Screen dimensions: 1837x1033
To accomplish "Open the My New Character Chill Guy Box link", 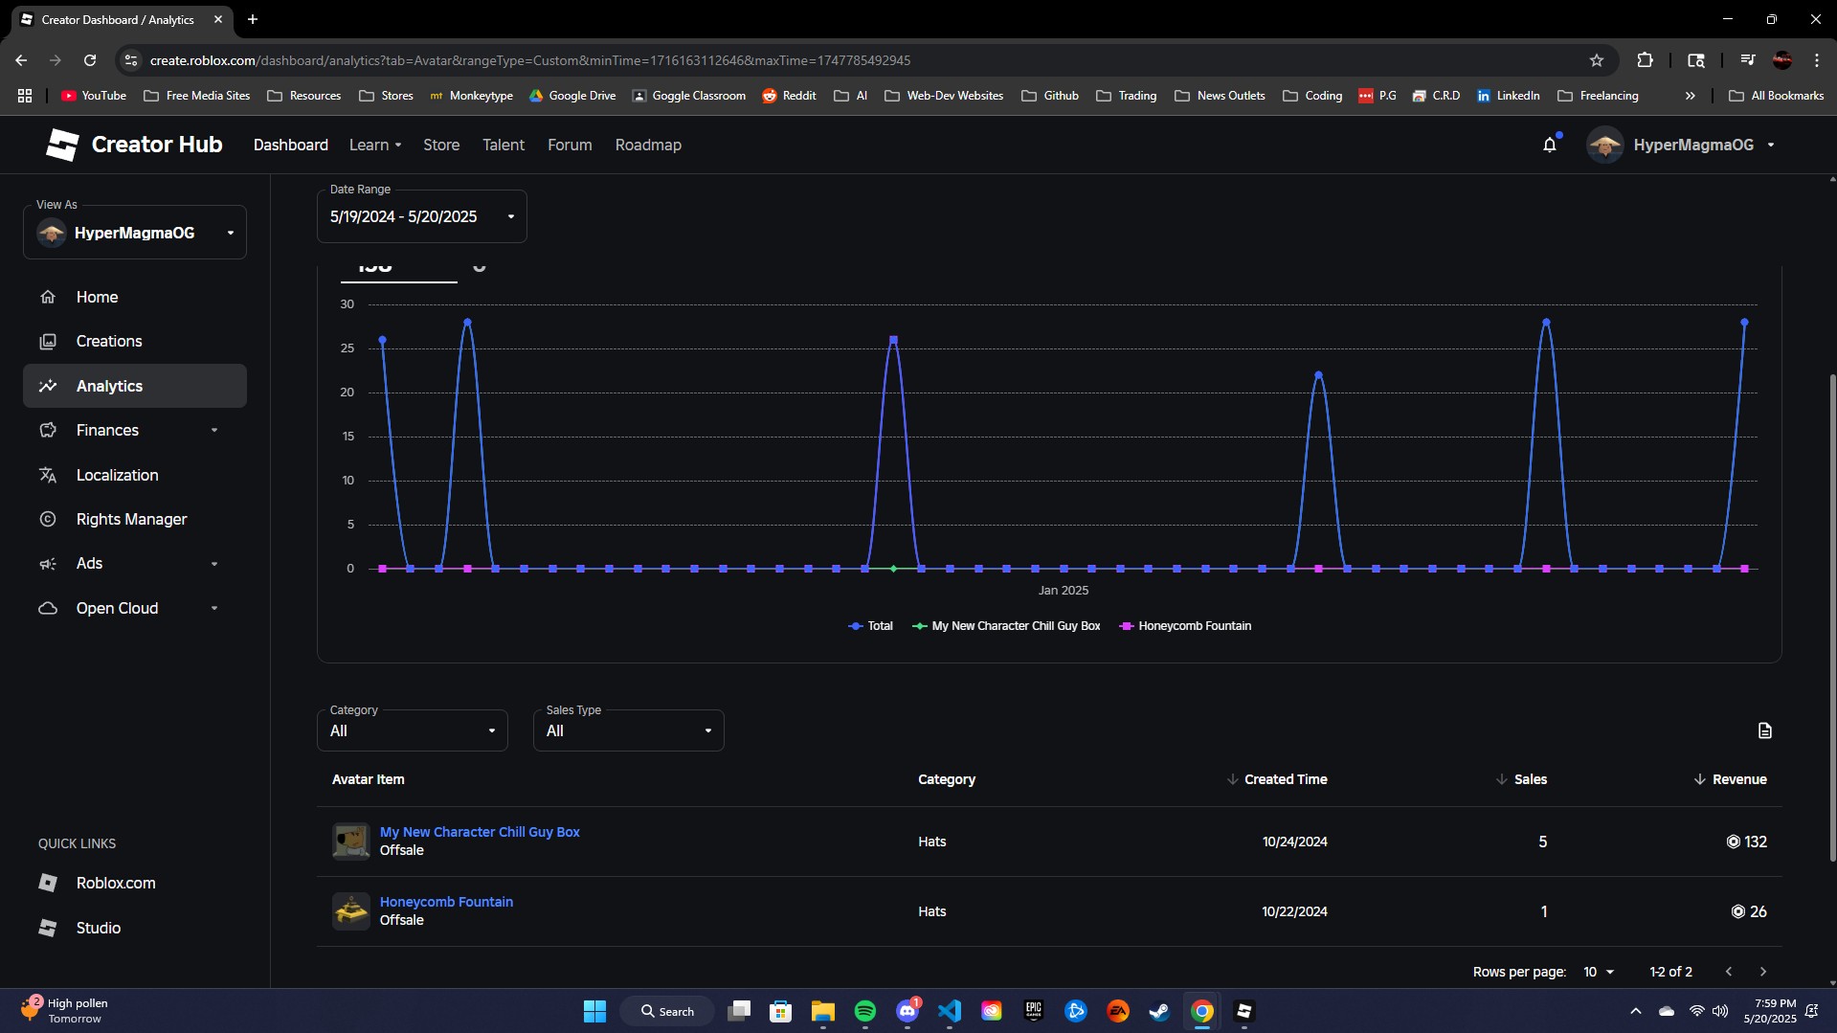I will coord(480,832).
